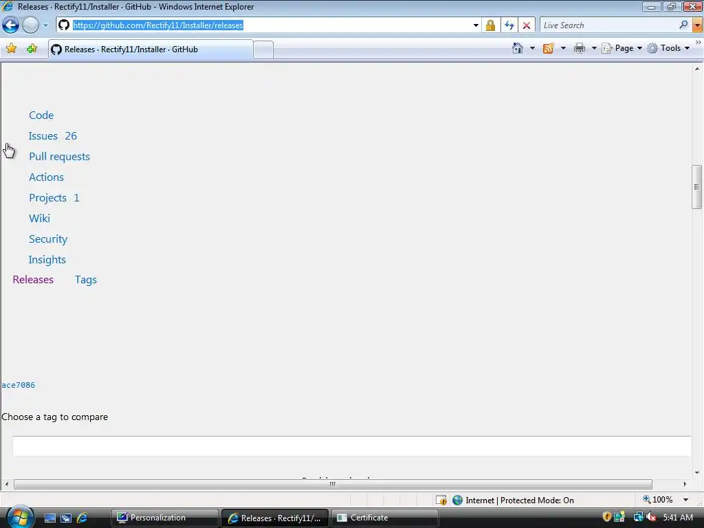Click the Windows Security Alerts shield tray icon
The image size is (704, 528).
click(x=606, y=517)
